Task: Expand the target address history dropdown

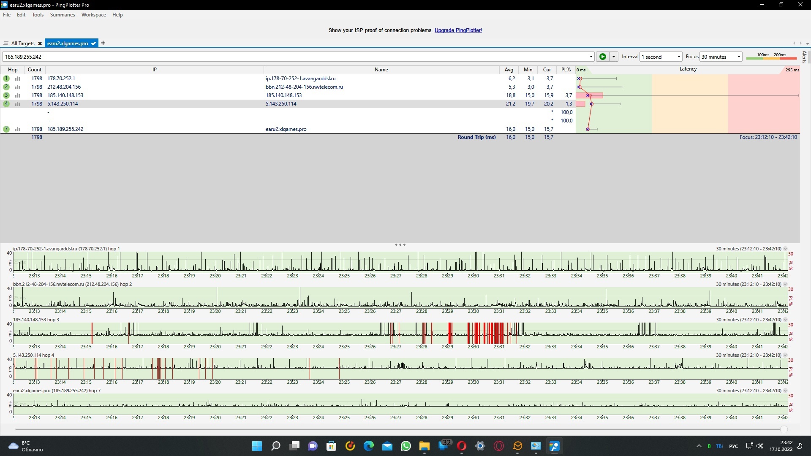Action: click(x=591, y=57)
